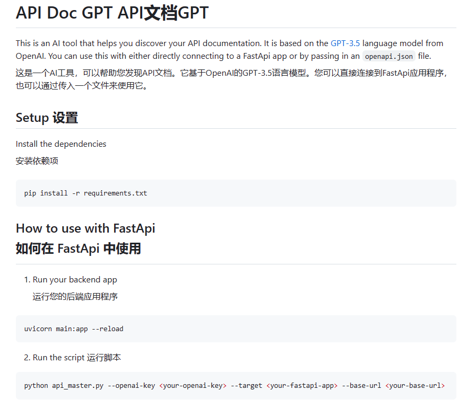Click the 如何在 FastApi 中使用 heading

point(79,249)
